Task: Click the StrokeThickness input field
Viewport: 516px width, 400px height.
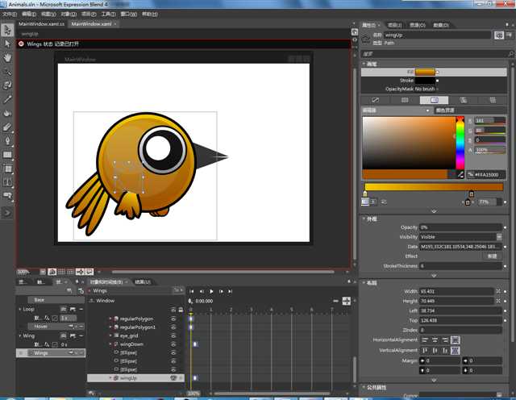Action: 460,266
